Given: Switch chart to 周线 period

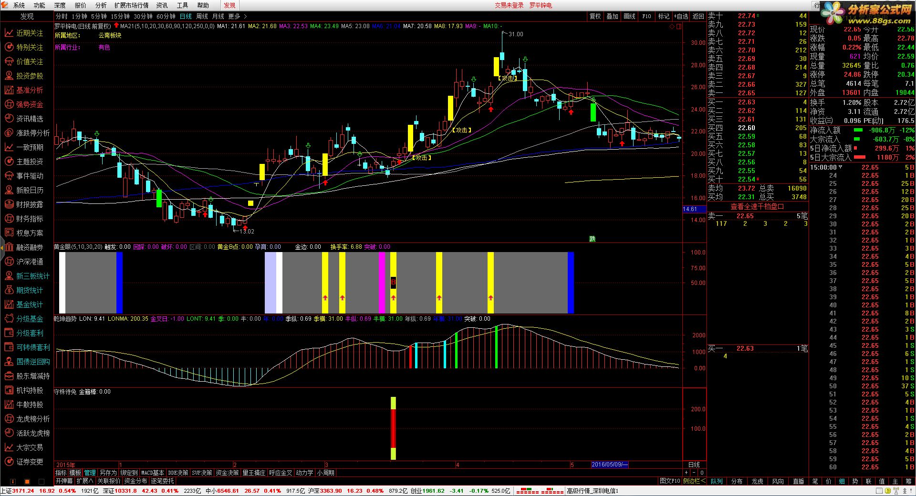Looking at the screenshot, I should pyautogui.click(x=202, y=16).
